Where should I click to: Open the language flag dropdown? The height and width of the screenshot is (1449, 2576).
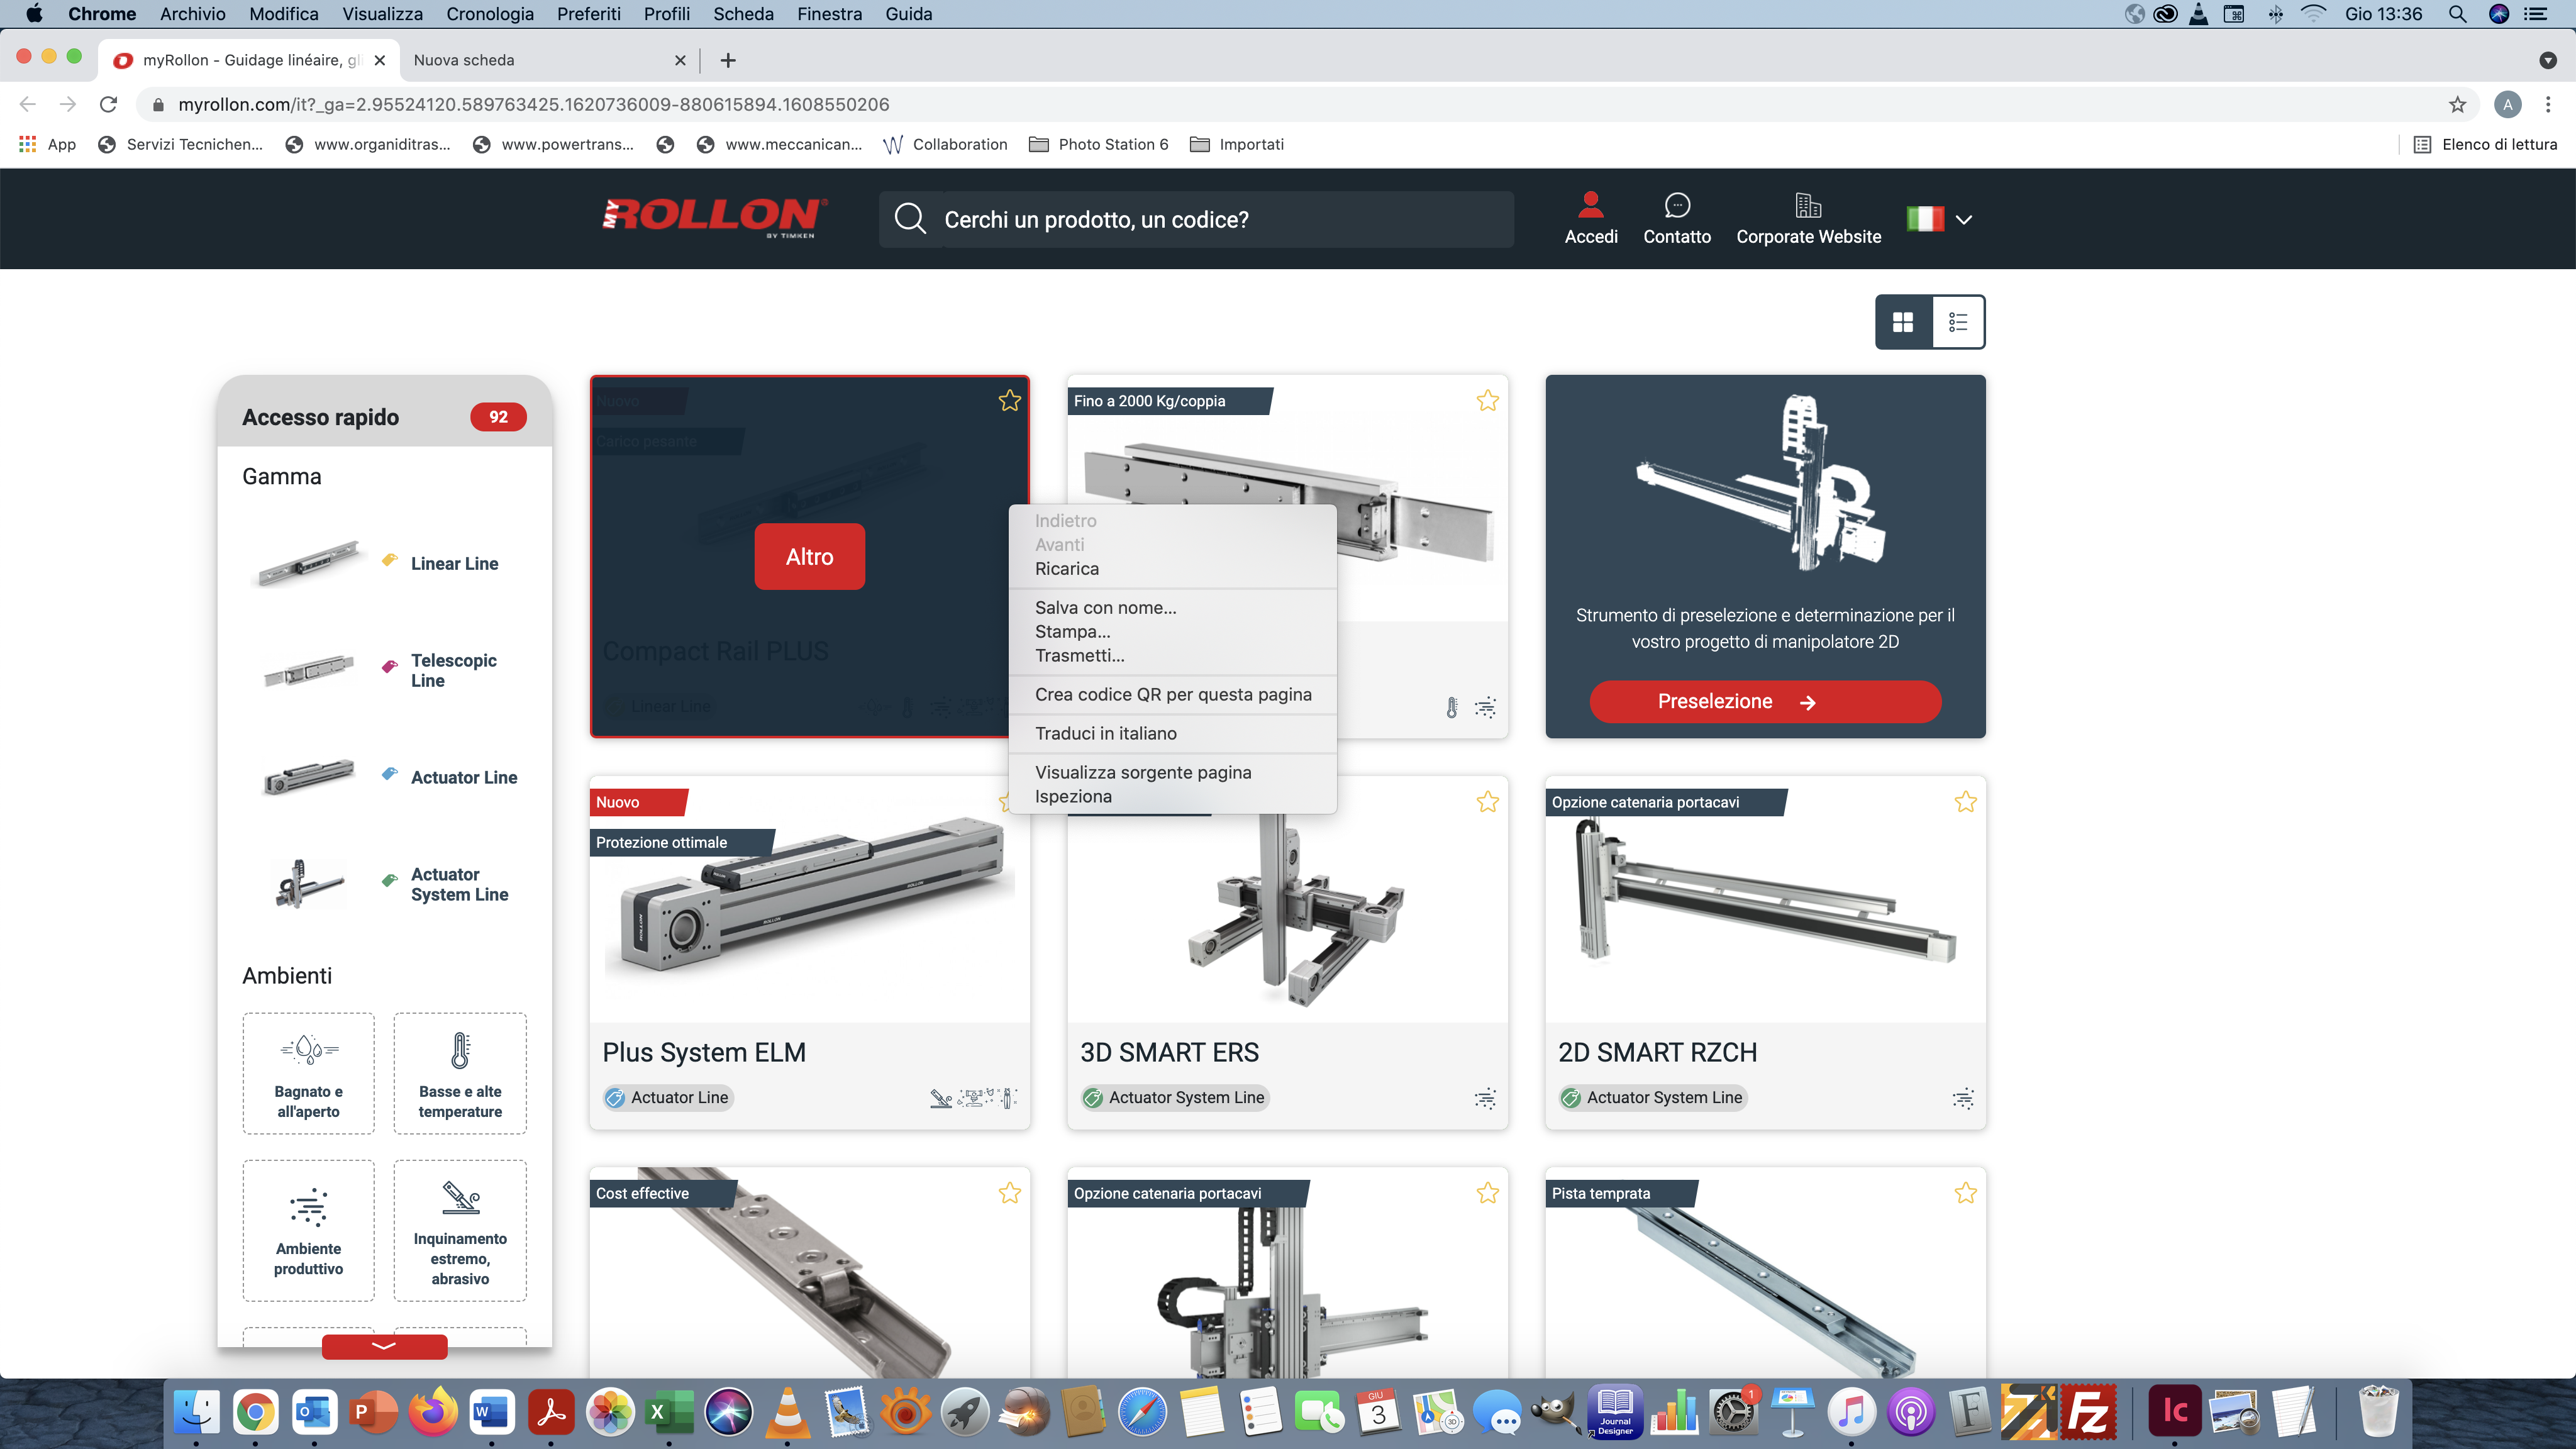1939,219
